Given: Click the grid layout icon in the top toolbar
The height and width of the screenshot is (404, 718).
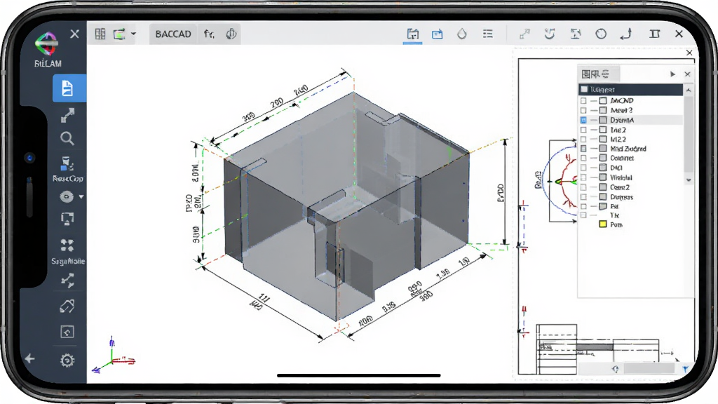Looking at the screenshot, I should click(x=100, y=34).
